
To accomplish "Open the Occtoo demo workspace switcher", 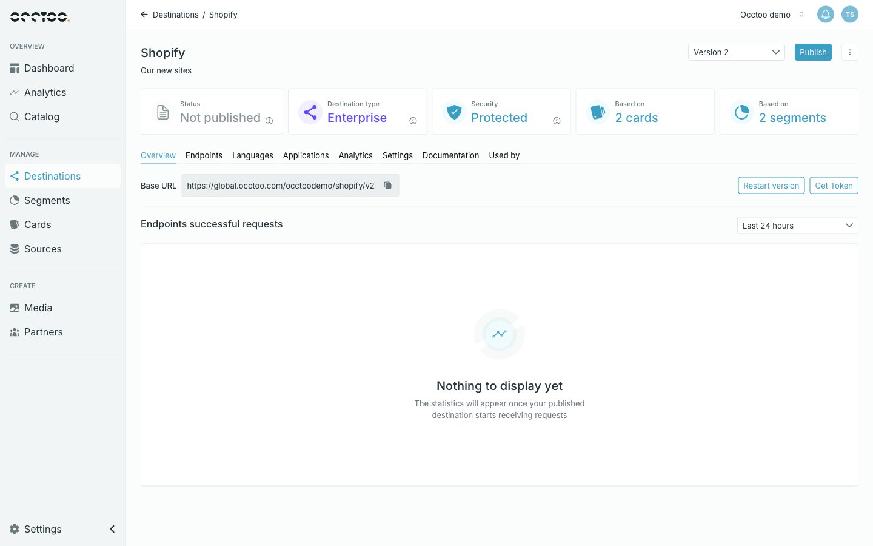I will tap(772, 15).
